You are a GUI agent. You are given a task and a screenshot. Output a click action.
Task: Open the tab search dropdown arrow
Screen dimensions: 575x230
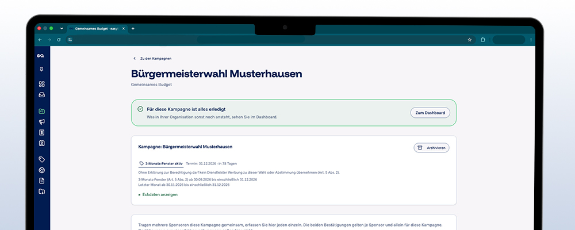pos(62,29)
